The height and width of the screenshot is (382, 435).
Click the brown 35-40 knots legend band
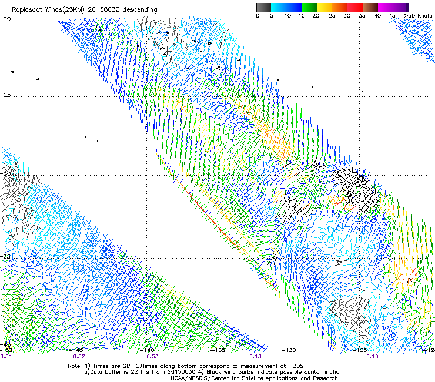pyautogui.click(x=370, y=7)
